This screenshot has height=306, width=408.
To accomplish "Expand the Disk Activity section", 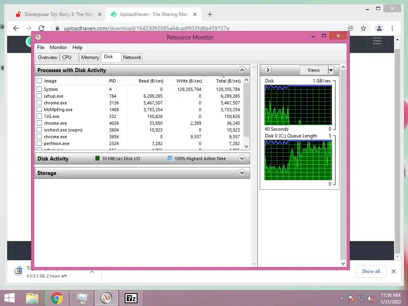I will 242,159.
